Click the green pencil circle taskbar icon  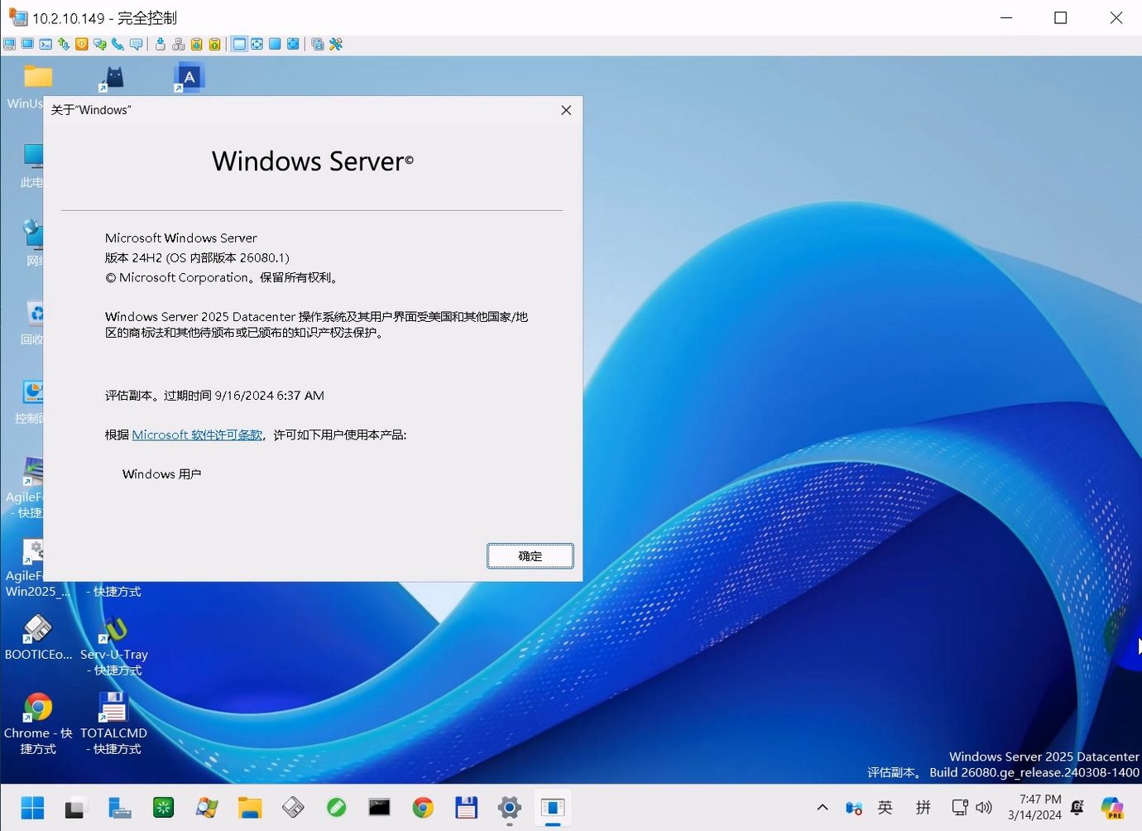click(337, 808)
